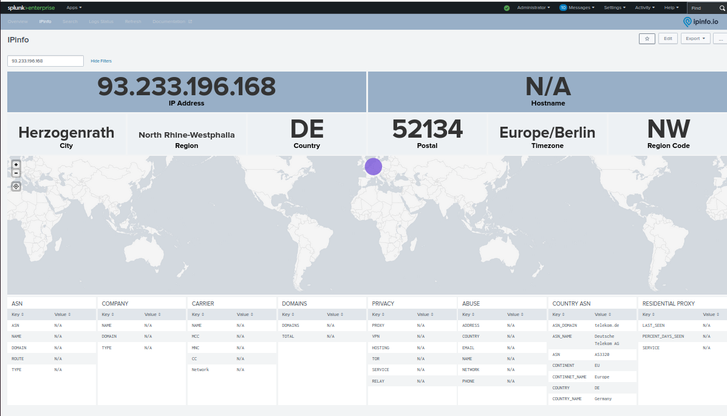Image resolution: width=727 pixels, height=416 pixels.
Task: Zoom in on the world map
Action: (16, 164)
